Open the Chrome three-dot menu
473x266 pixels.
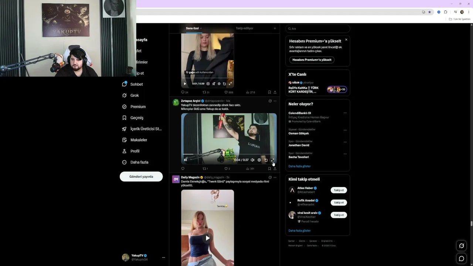point(469,12)
